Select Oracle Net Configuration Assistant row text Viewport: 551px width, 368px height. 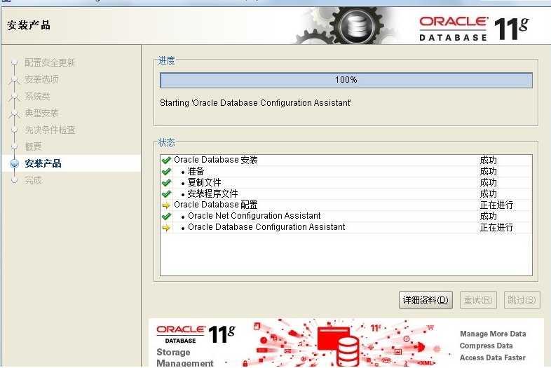coord(254,216)
